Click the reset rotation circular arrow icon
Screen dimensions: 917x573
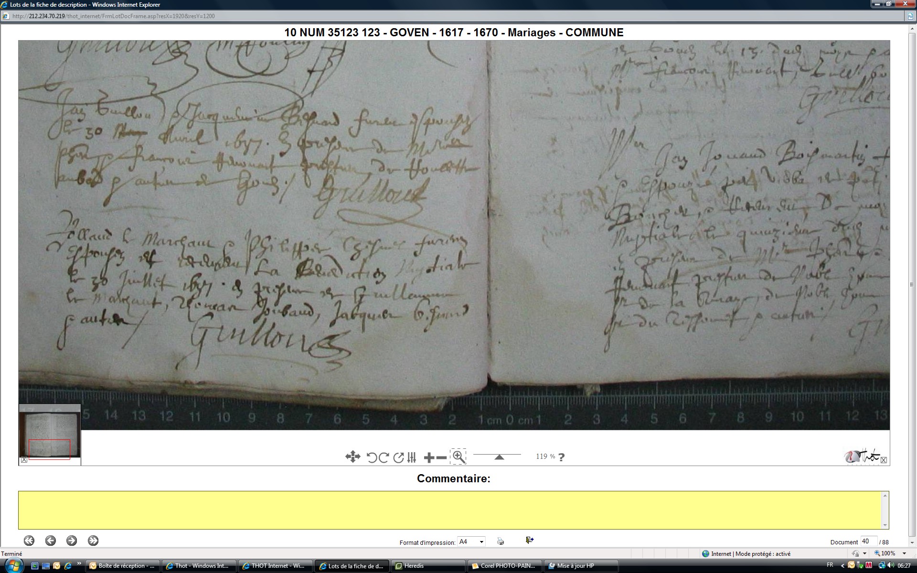(398, 457)
